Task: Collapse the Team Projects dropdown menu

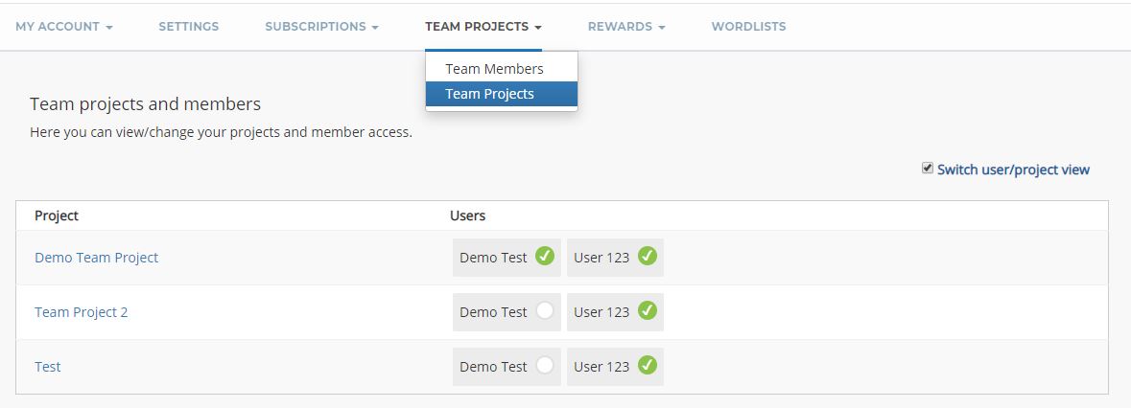Action: 483,27
